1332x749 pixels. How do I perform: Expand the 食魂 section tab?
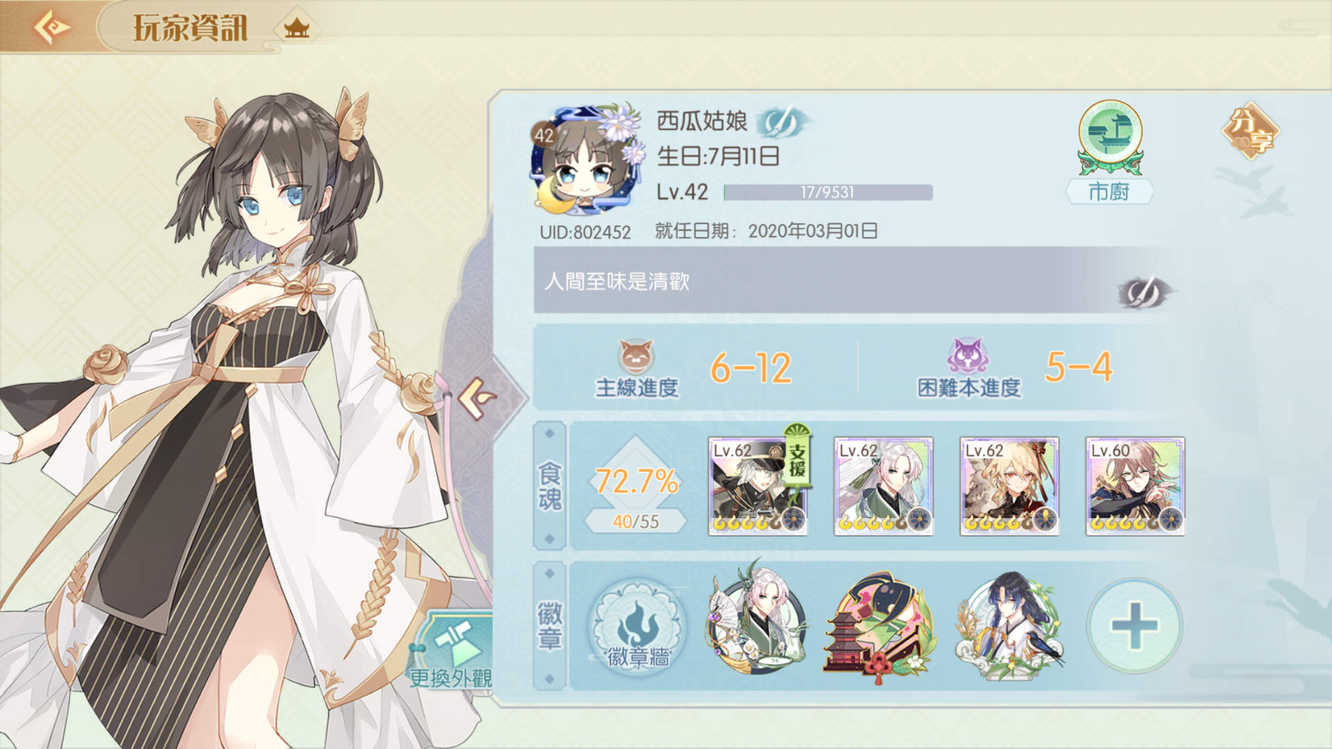[x=549, y=486]
